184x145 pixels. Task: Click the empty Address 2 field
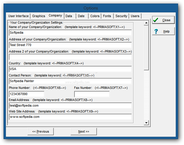70,57
